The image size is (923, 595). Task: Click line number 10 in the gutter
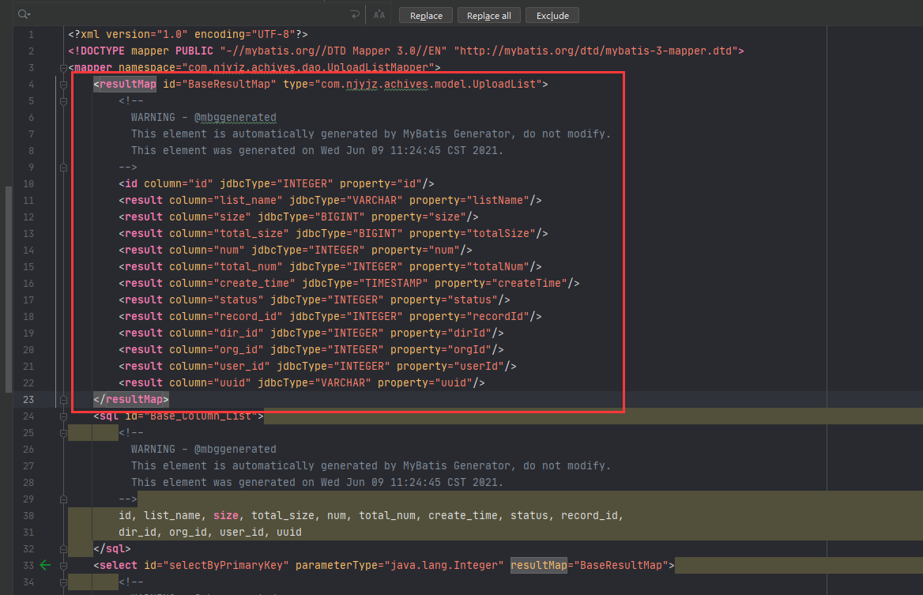pyautogui.click(x=28, y=183)
